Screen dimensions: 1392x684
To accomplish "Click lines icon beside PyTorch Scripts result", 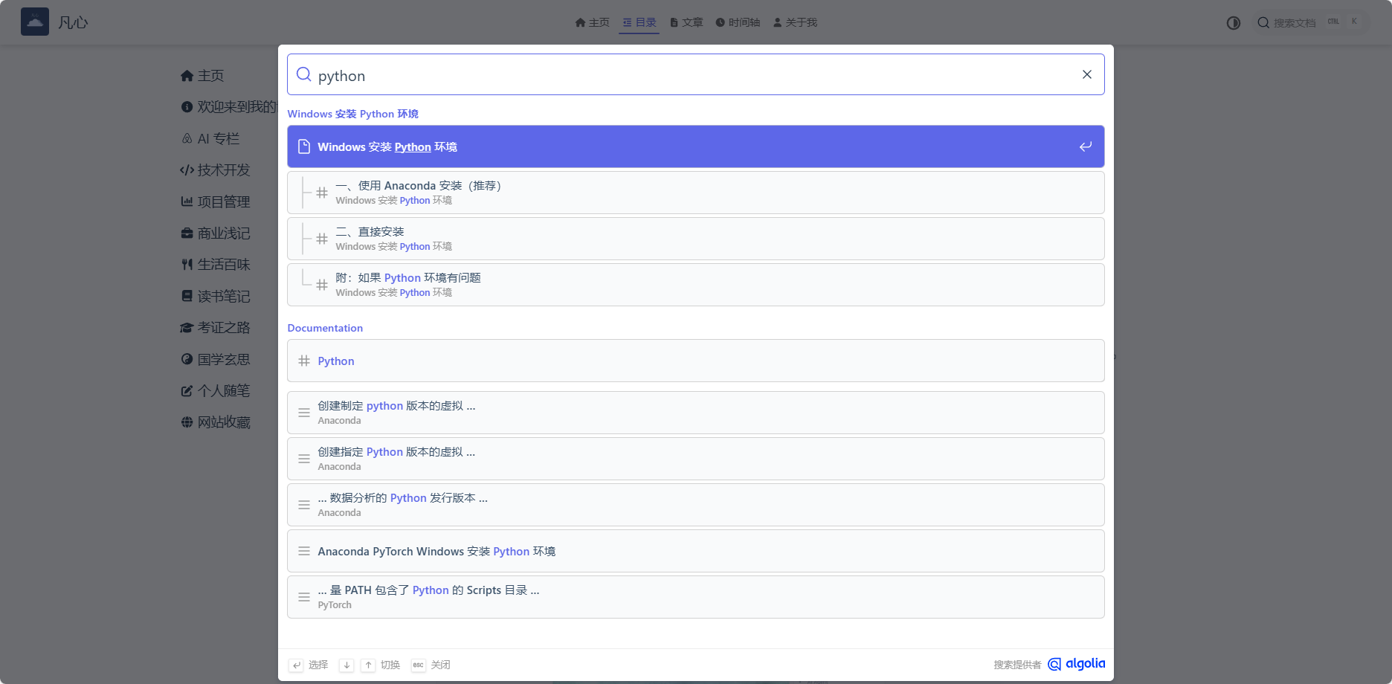I will tap(304, 597).
